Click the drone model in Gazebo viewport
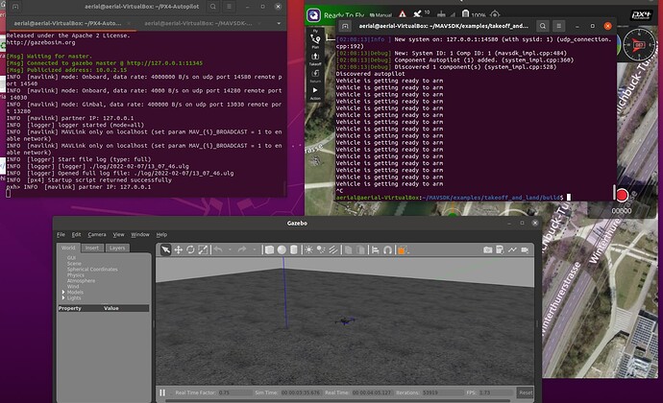The height and width of the screenshot is (403, 663). 346,321
